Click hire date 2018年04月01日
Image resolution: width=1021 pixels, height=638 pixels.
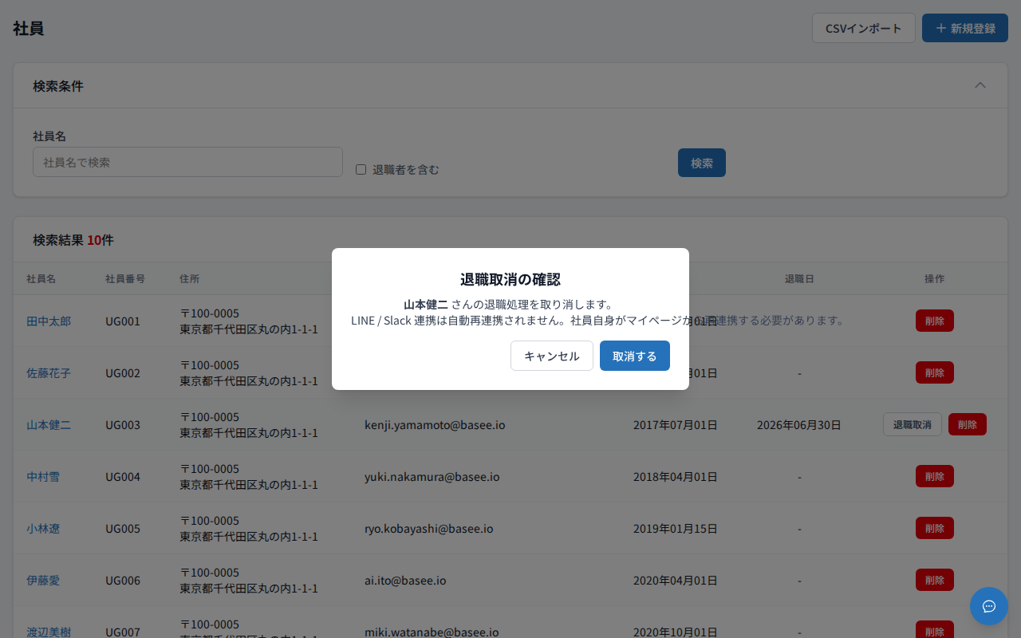[x=676, y=477]
